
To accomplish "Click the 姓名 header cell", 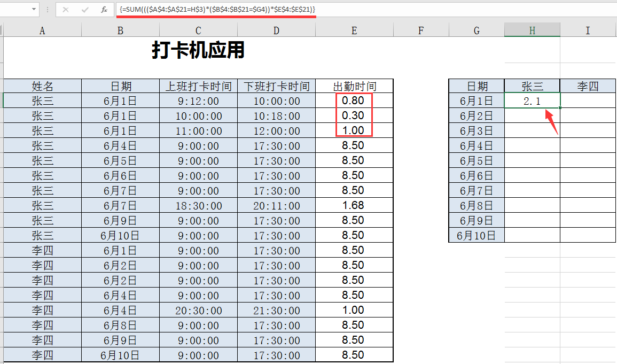I will pyautogui.click(x=43, y=86).
